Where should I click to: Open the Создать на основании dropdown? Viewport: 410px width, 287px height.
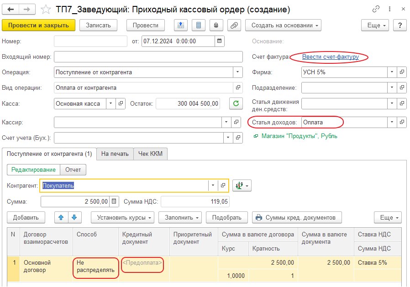click(x=283, y=26)
